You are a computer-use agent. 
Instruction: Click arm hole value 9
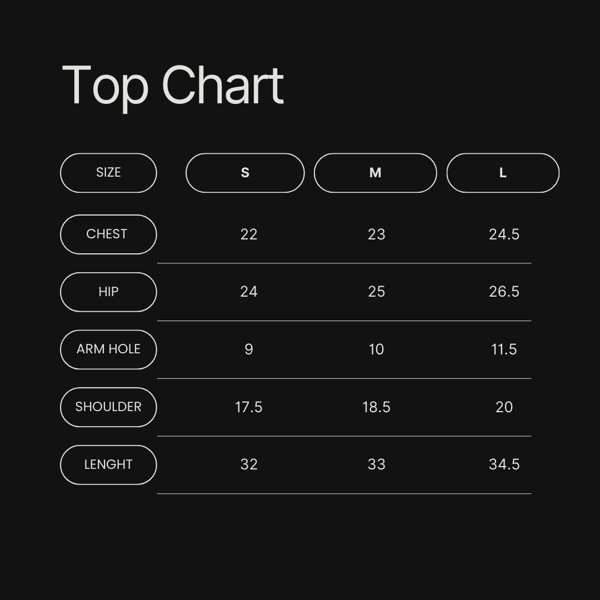tap(249, 349)
